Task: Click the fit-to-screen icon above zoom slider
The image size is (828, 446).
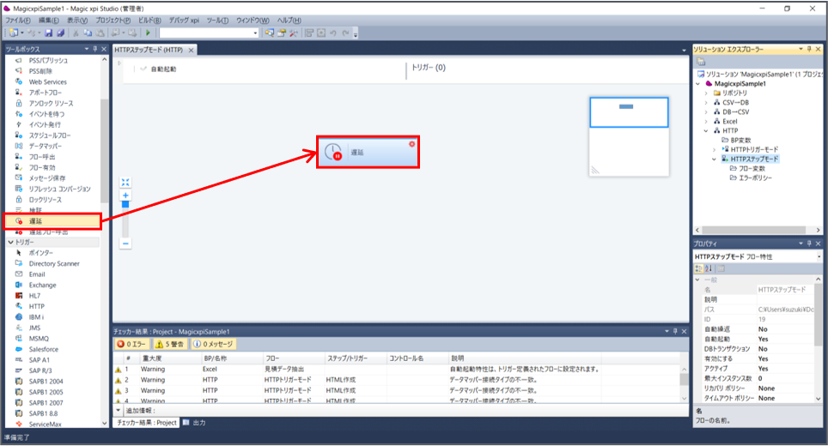Action: 125,182
